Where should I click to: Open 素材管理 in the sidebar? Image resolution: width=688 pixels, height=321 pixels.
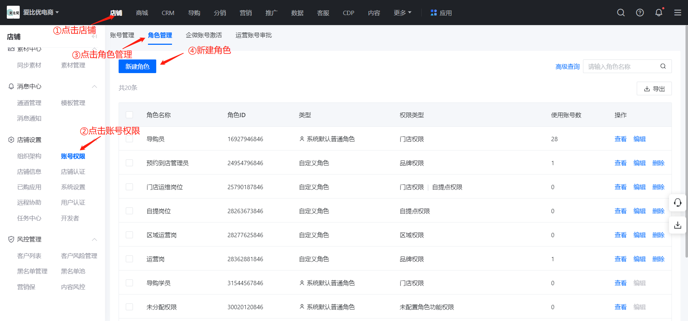click(73, 65)
